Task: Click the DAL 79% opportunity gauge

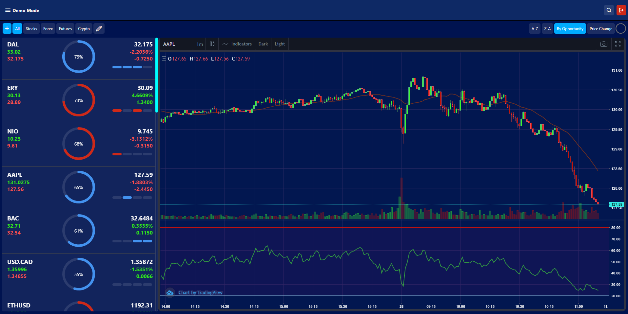Action: click(79, 57)
